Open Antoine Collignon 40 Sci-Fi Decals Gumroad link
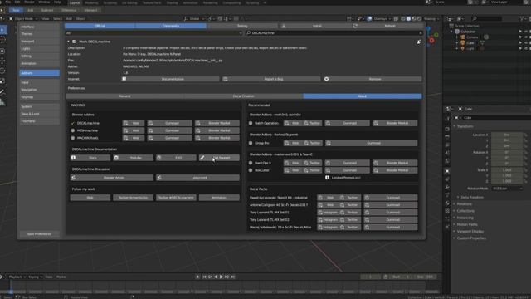 pyautogui.click(x=391, y=205)
